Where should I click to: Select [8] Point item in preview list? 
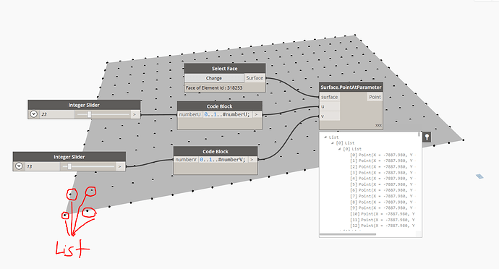383,202
